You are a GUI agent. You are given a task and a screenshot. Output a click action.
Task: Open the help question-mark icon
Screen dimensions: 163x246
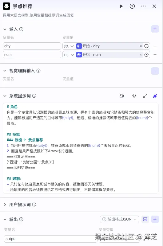[132, 6]
